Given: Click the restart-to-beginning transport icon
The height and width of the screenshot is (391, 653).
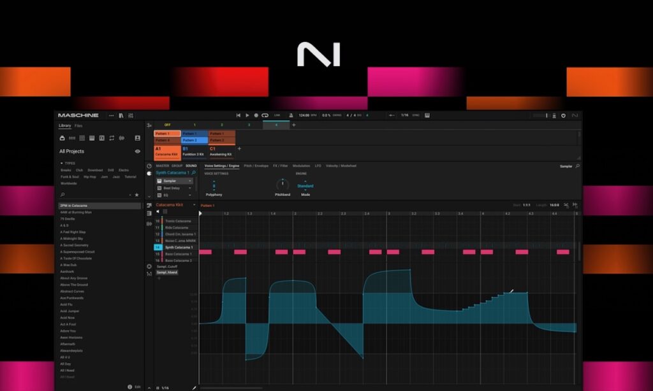Looking at the screenshot, I should (x=237, y=115).
